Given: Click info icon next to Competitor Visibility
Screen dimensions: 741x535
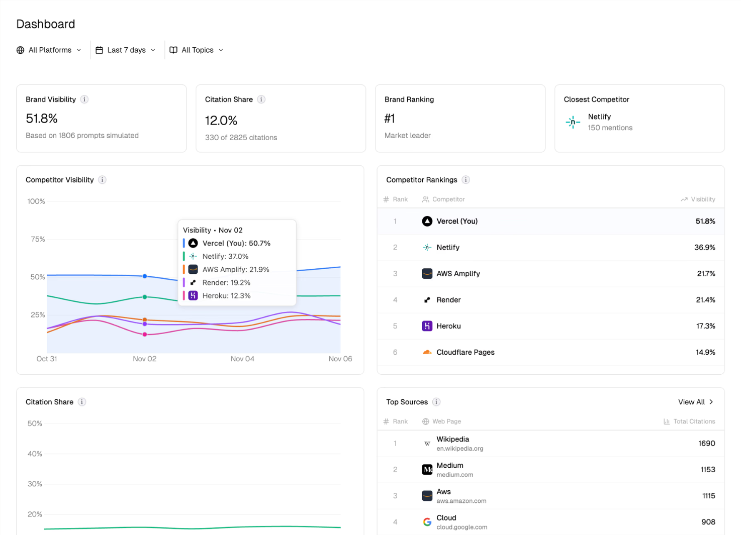Looking at the screenshot, I should point(102,180).
